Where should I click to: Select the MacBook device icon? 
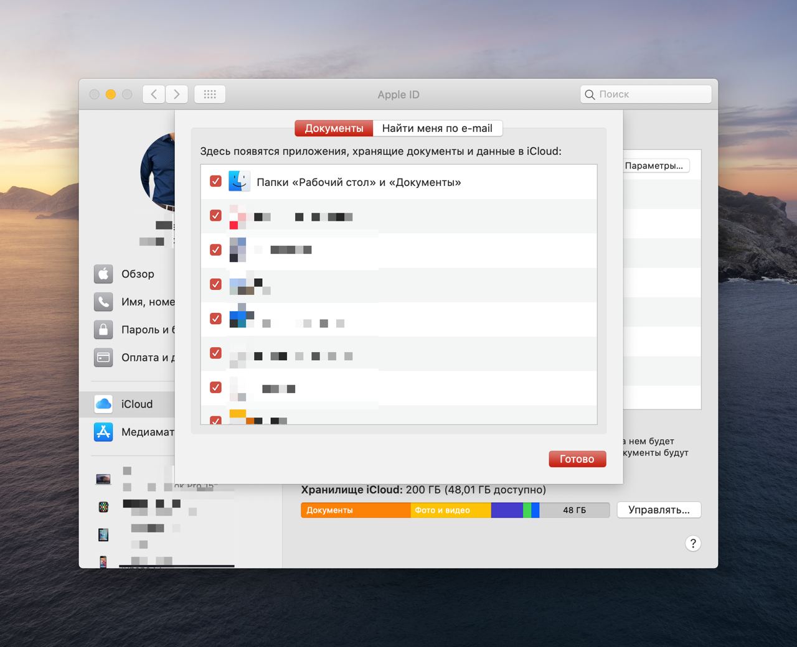[x=103, y=479]
